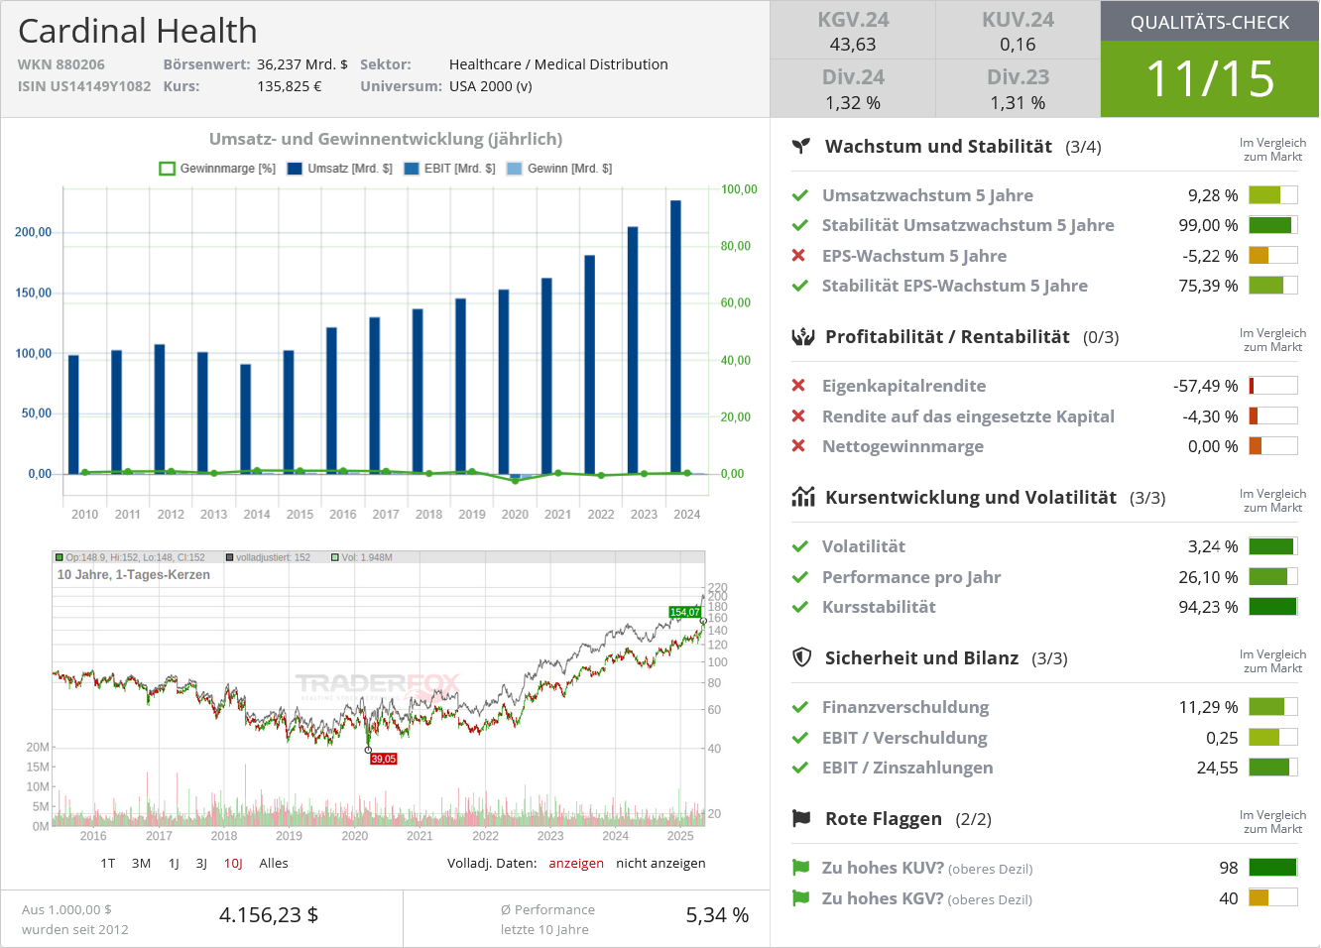
Task: Click the green check beside Finanzverschuldung
Action: 799,707
